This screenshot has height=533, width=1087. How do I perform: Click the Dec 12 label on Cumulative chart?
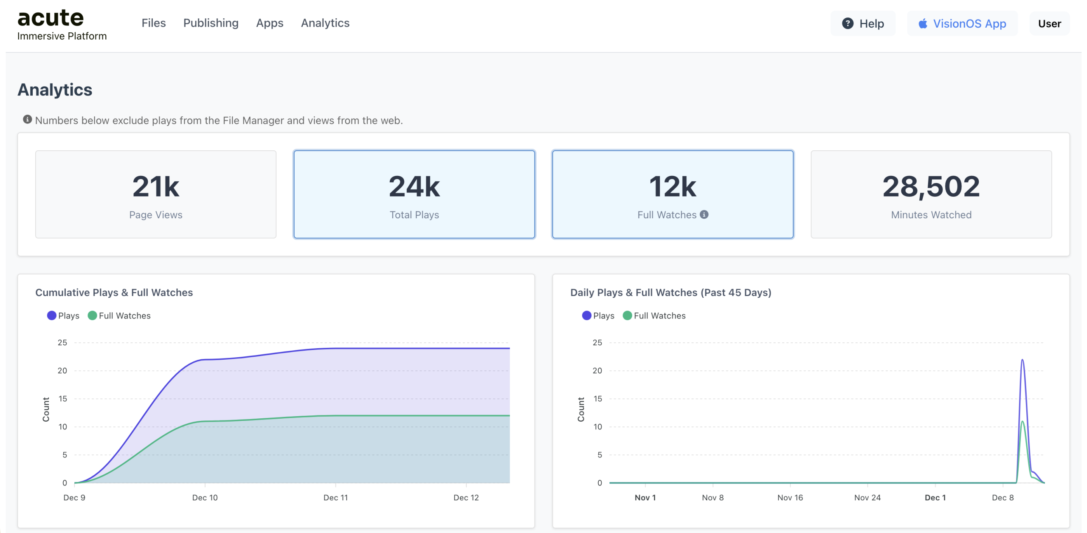tap(466, 497)
